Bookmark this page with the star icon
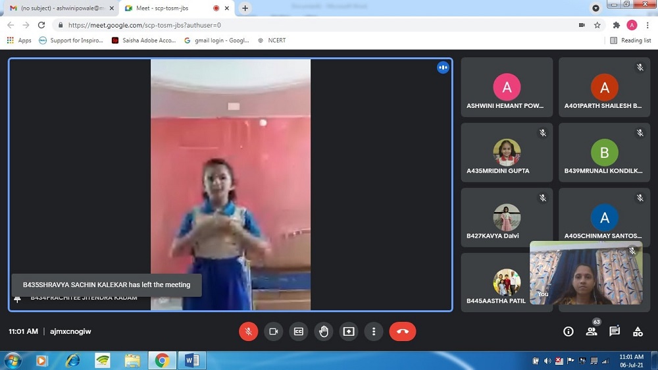Image resolution: width=658 pixels, height=370 pixels. click(x=597, y=25)
